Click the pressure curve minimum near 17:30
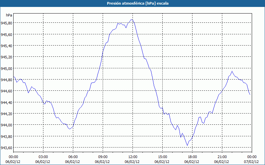The width and height of the screenshot is (265, 165). click(187, 146)
